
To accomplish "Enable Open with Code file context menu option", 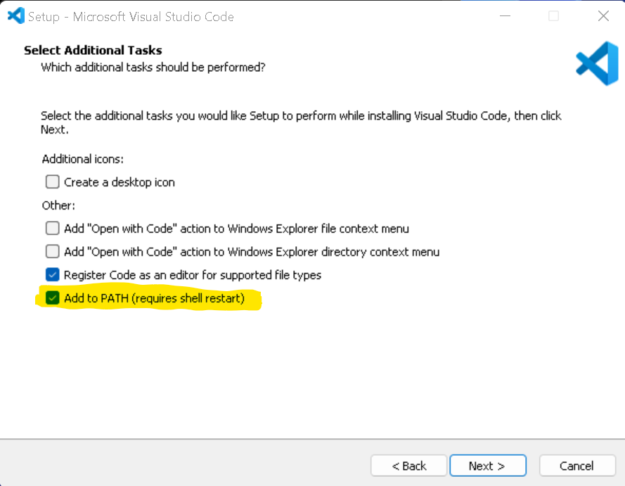I will (52, 228).
